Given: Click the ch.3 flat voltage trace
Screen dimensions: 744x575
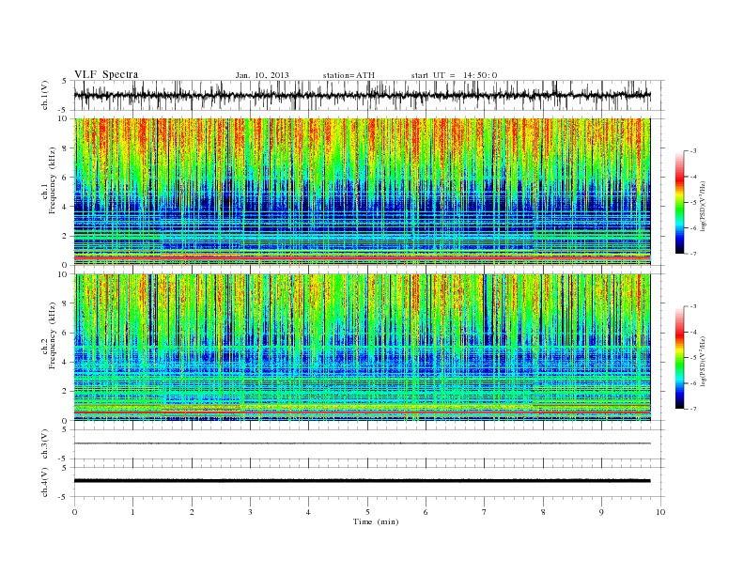Looking at the screenshot, I should [363, 443].
